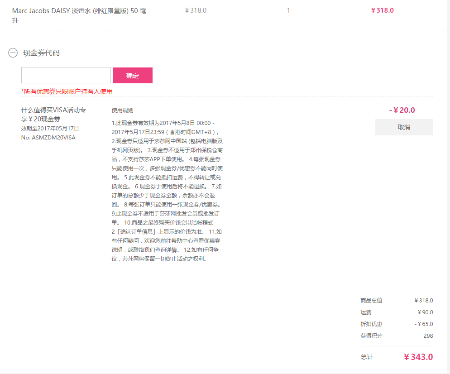The image size is (450, 374).
Task: Click the 效期至2017年05月17日 expiry text
Action: (50, 128)
